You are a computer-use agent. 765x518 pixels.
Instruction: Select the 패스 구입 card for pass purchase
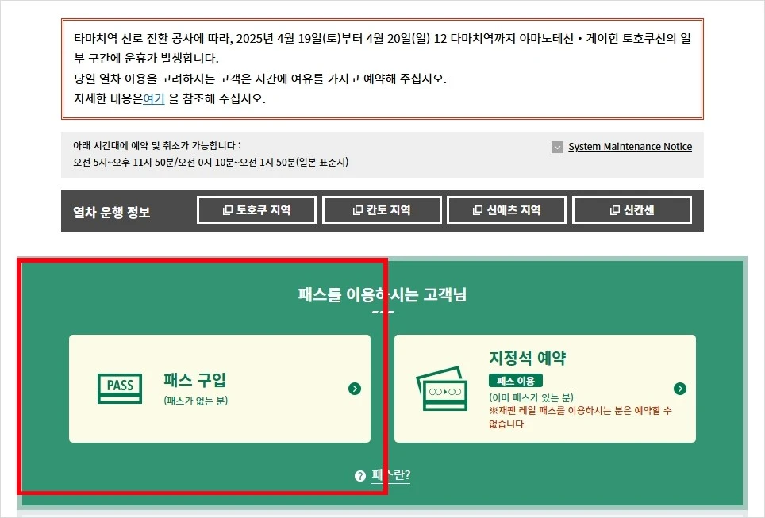[220, 389]
